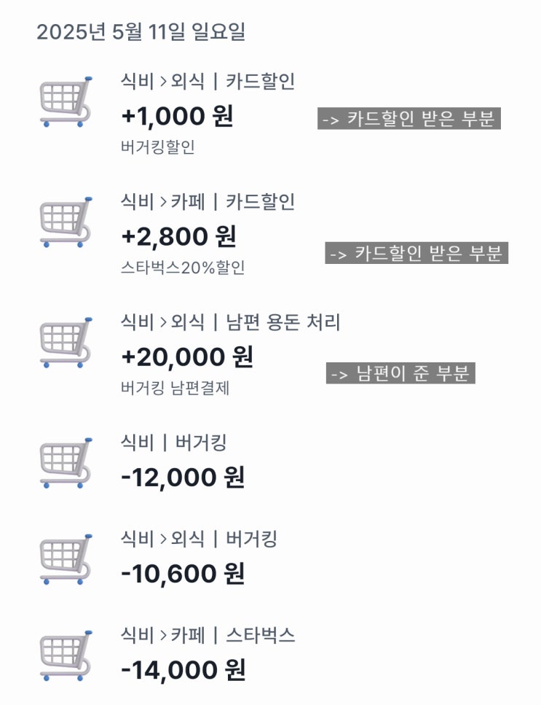Click the 2025년 5월 11일 일요일 date header

(141, 32)
